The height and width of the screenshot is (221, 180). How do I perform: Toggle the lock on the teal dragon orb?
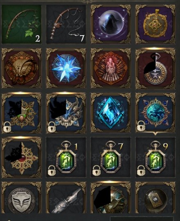pyautogui.click(x=141, y=126)
